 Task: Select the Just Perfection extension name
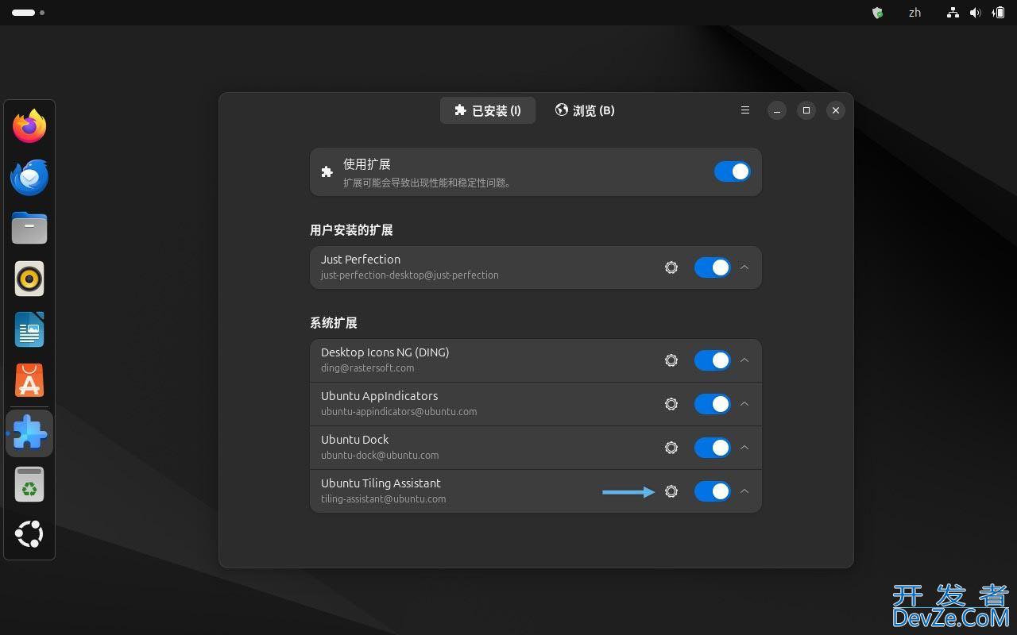tap(361, 260)
